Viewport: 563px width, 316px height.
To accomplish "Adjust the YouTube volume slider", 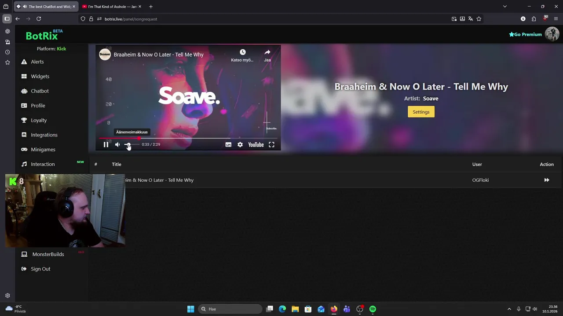I will pyautogui.click(x=132, y=144).
